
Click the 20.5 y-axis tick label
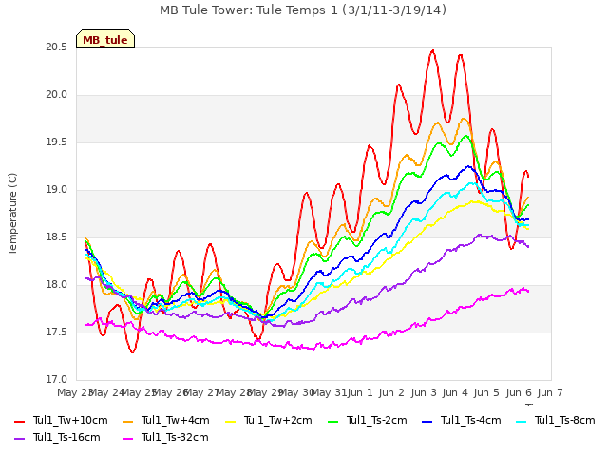(57, 47)
